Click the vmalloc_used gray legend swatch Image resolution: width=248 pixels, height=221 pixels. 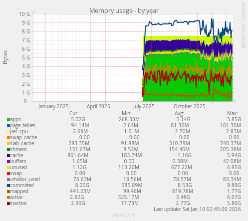coord(8,180)
